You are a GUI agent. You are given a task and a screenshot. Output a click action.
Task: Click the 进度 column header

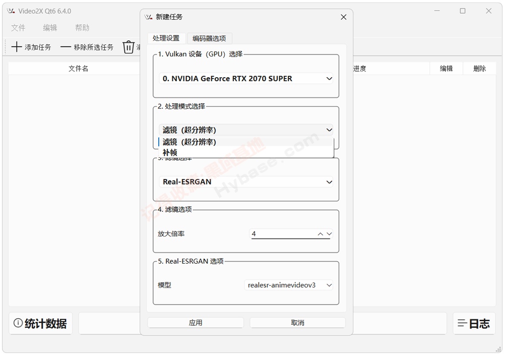pyautogui.click(x=391, y=68)
